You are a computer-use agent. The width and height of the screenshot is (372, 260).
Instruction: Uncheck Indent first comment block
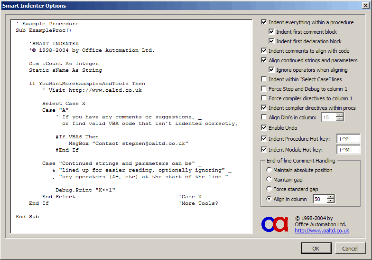coord(271,31)
